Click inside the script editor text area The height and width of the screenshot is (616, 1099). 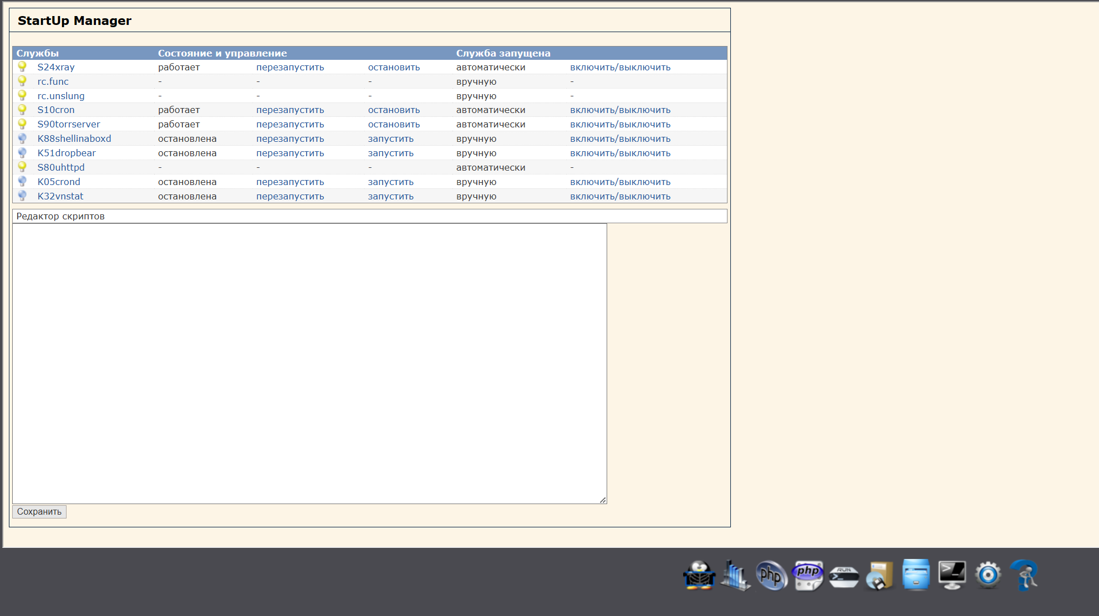tap(309, 363)
